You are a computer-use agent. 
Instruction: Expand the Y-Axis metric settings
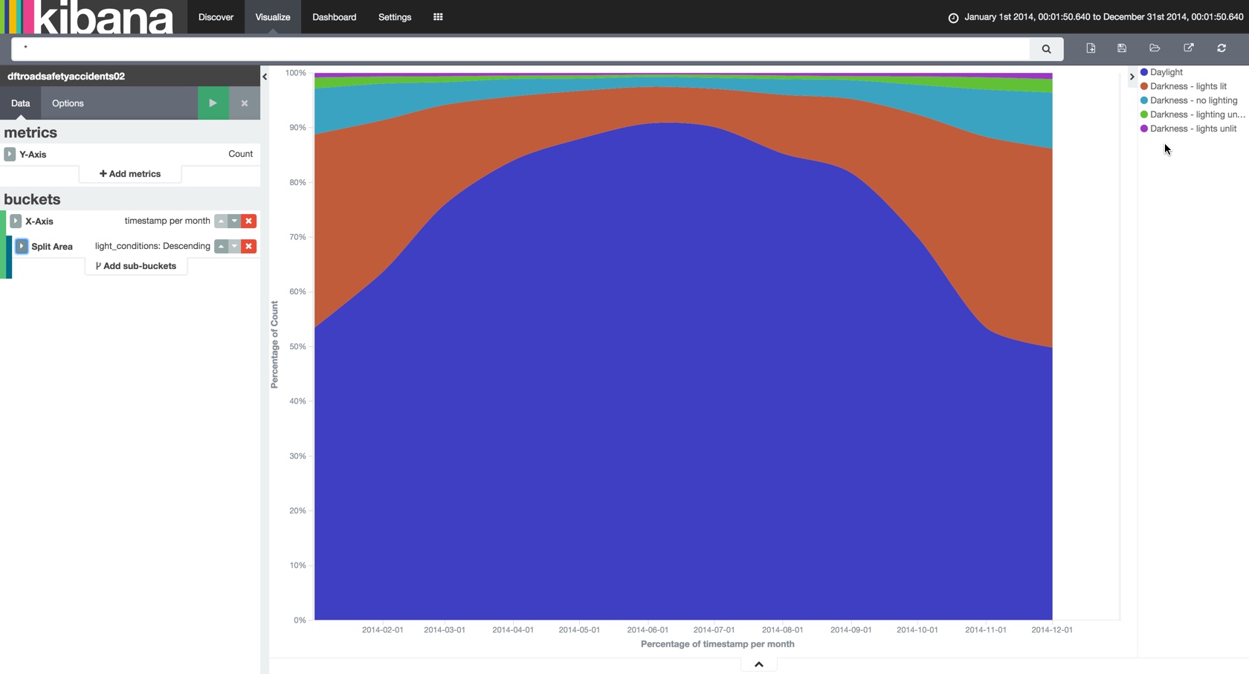tap(10, 155)
